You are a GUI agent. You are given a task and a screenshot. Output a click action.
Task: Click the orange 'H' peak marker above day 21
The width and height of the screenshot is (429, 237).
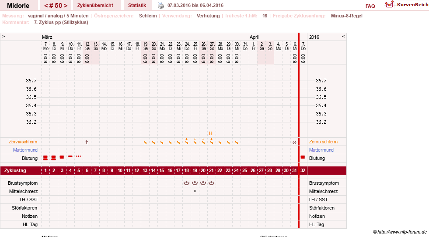point(211,133)
